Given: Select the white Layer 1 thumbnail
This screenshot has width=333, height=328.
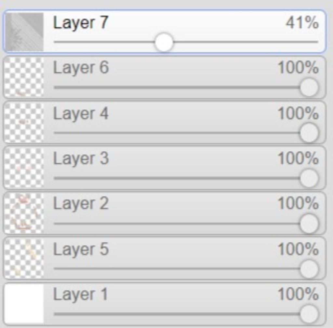Looking at the screenshot, I should [24, 304].
